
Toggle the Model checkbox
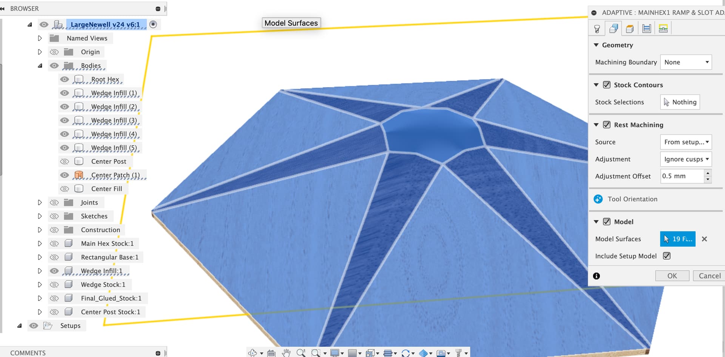(607, 222)
